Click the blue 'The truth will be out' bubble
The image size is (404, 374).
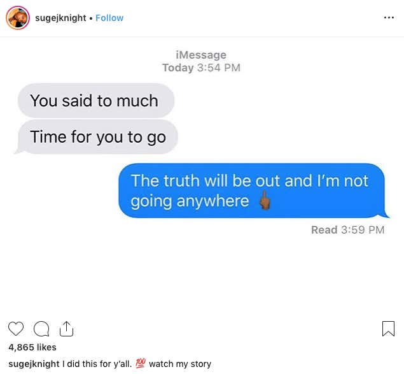coord(253,191)
